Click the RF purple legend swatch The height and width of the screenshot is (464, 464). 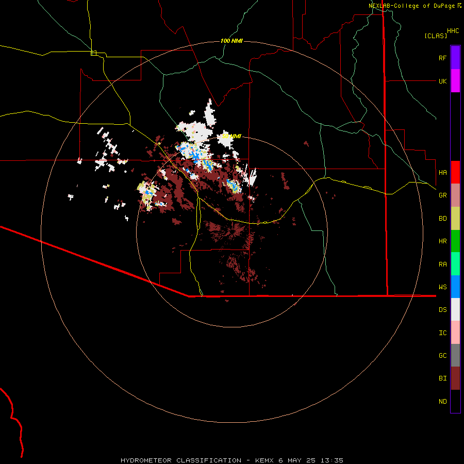455,58
